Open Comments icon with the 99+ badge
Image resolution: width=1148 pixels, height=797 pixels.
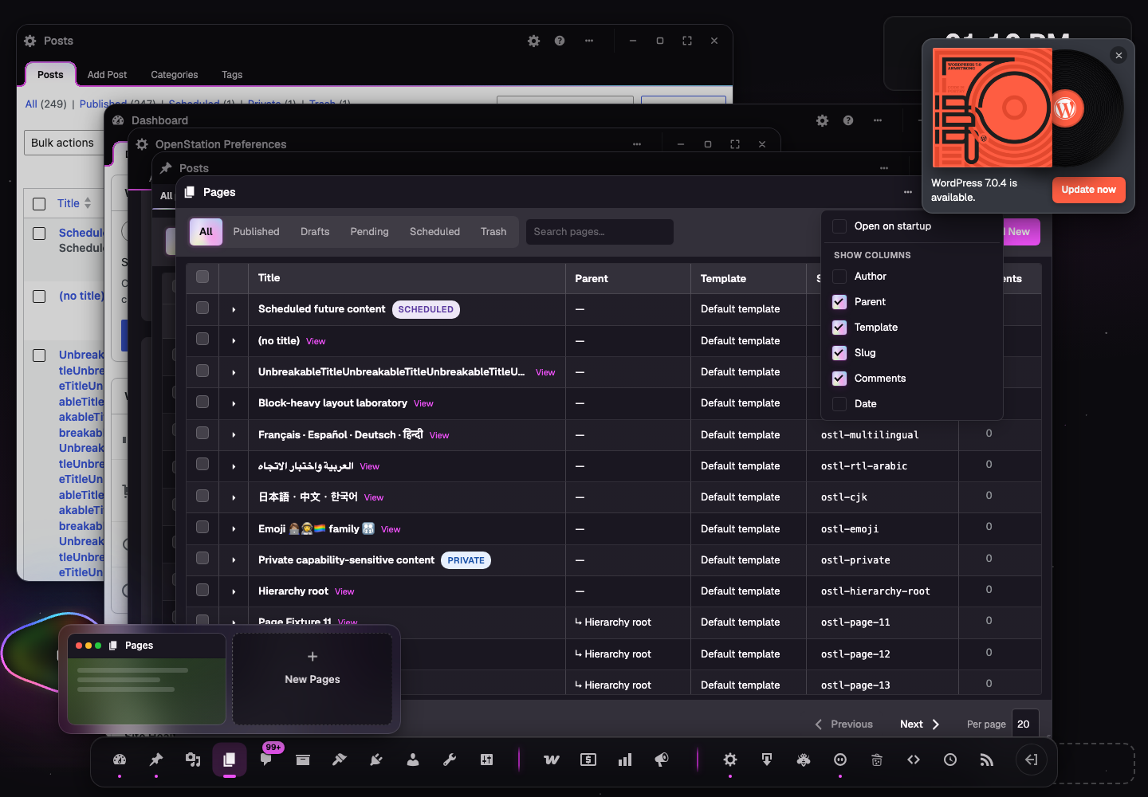[x=266, y=760]
